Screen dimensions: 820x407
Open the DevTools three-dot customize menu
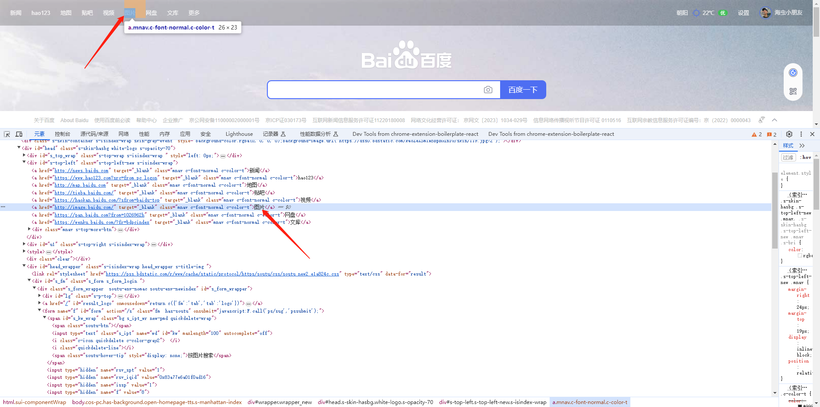point(801,134)
